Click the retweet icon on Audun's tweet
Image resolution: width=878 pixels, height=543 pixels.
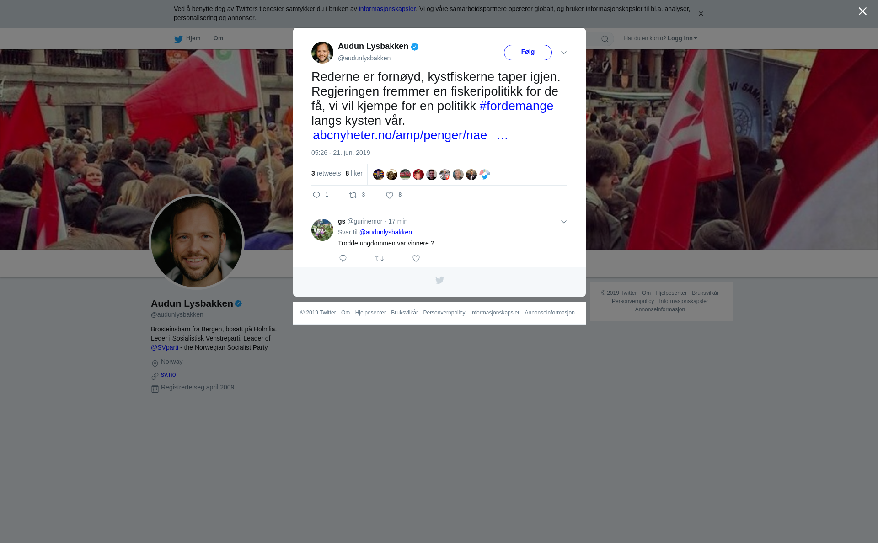[353, 195]
